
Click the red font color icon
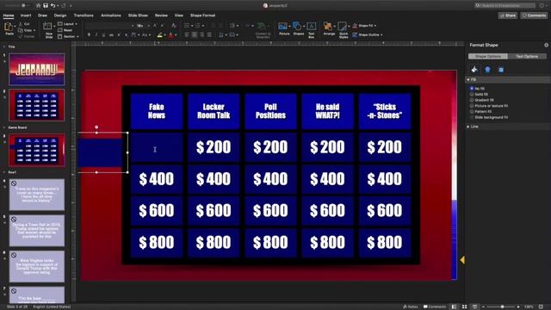click(171, 34)
